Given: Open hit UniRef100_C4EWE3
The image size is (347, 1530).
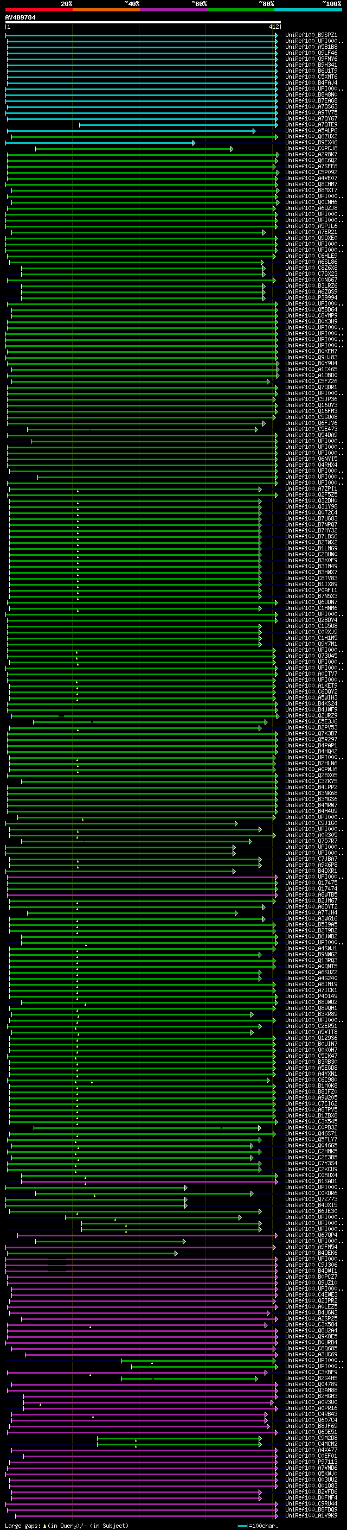Looking at the screenshot, I should 311,1294.
